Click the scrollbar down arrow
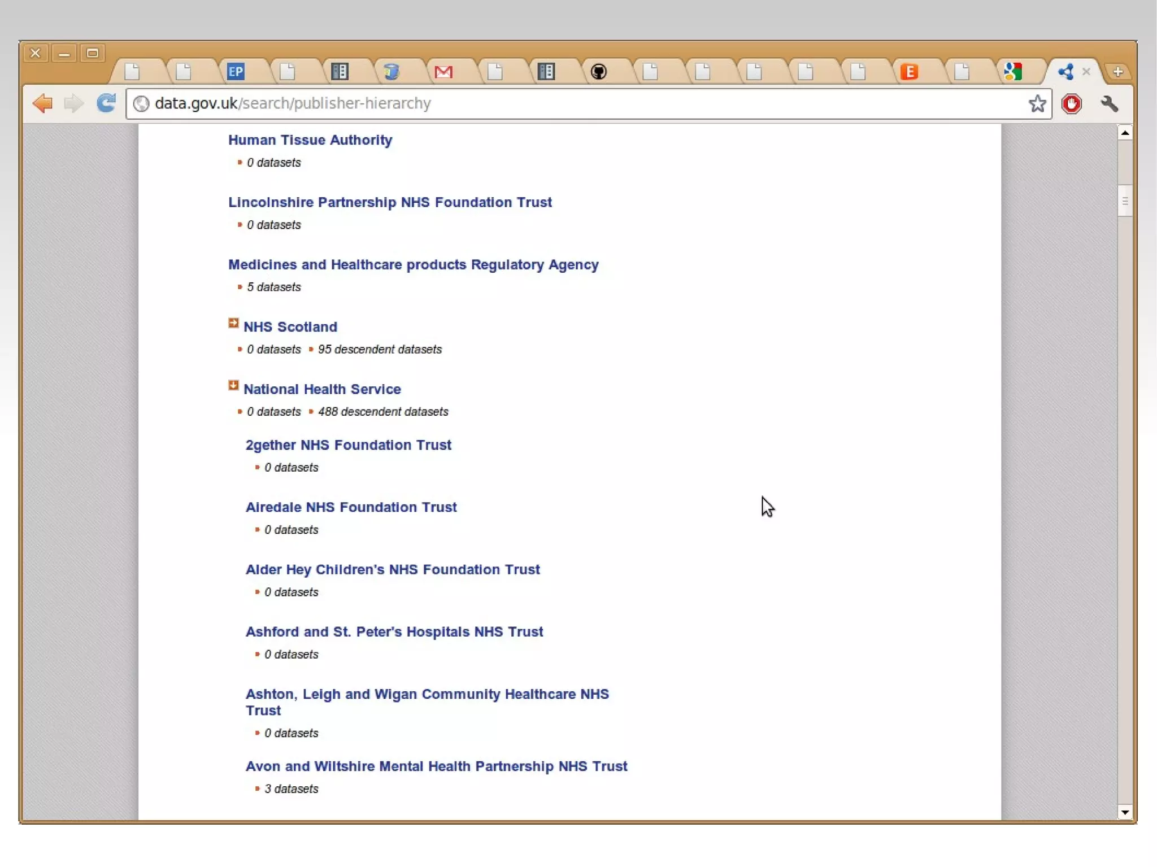 click(x=1125, y=812)
